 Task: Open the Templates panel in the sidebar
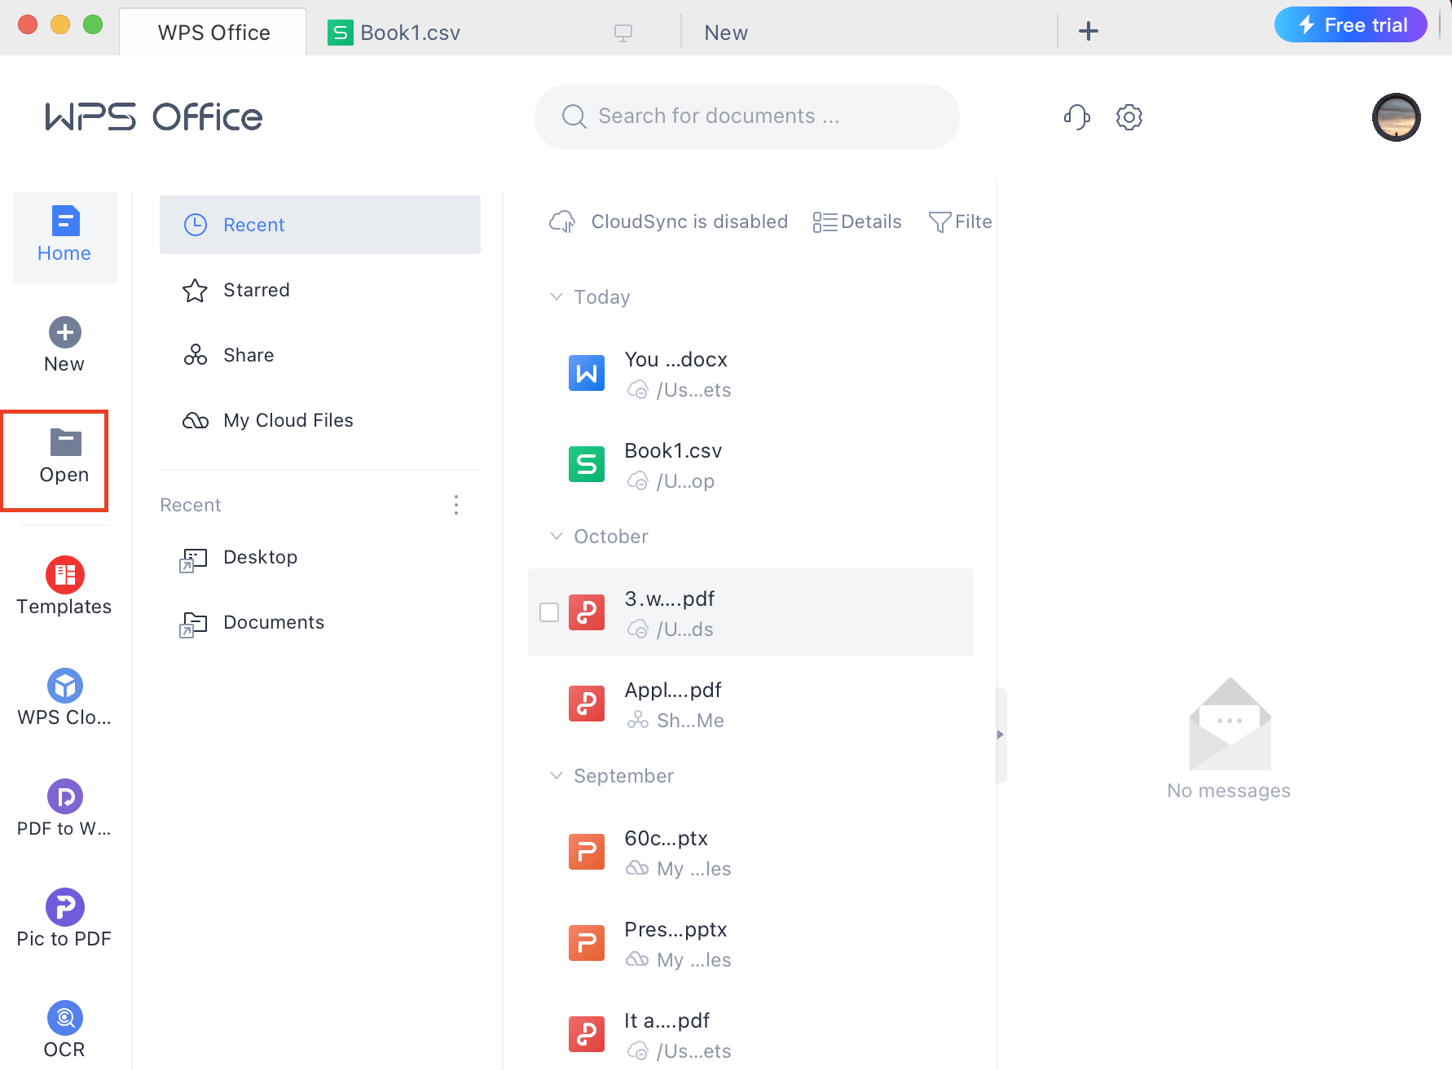64,584
